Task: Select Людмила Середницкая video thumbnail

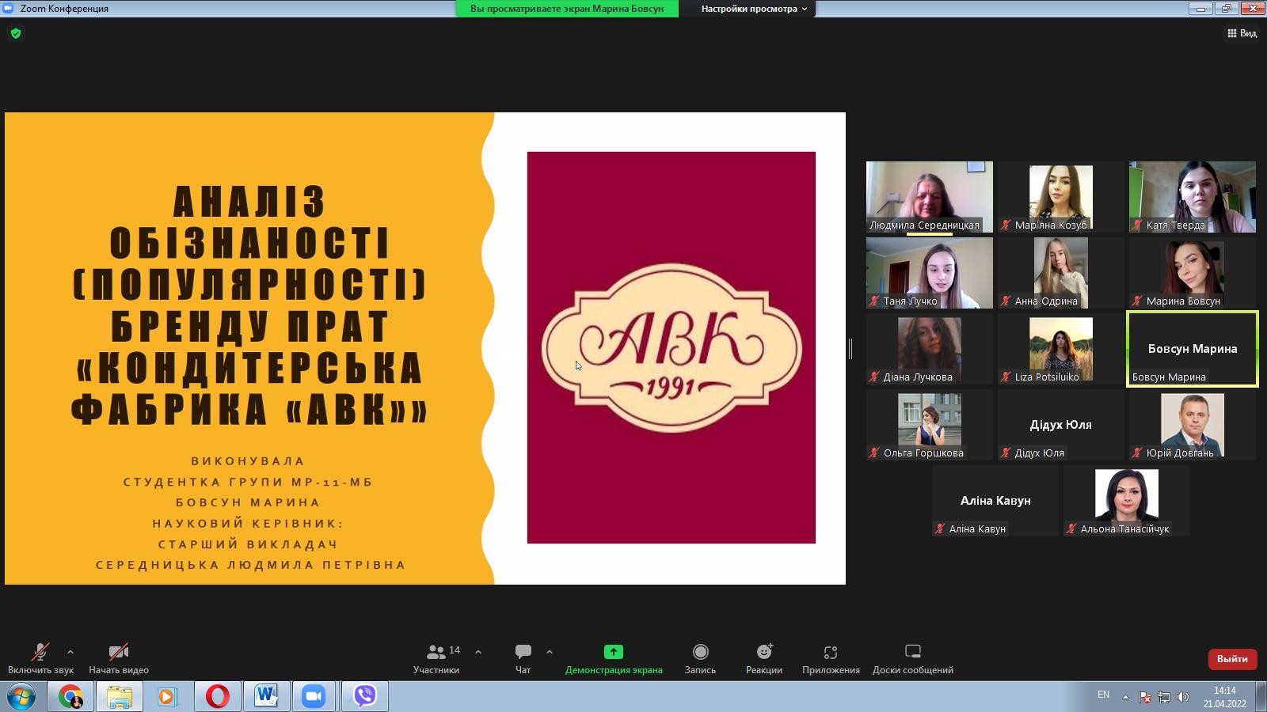Action: [929, 196]
